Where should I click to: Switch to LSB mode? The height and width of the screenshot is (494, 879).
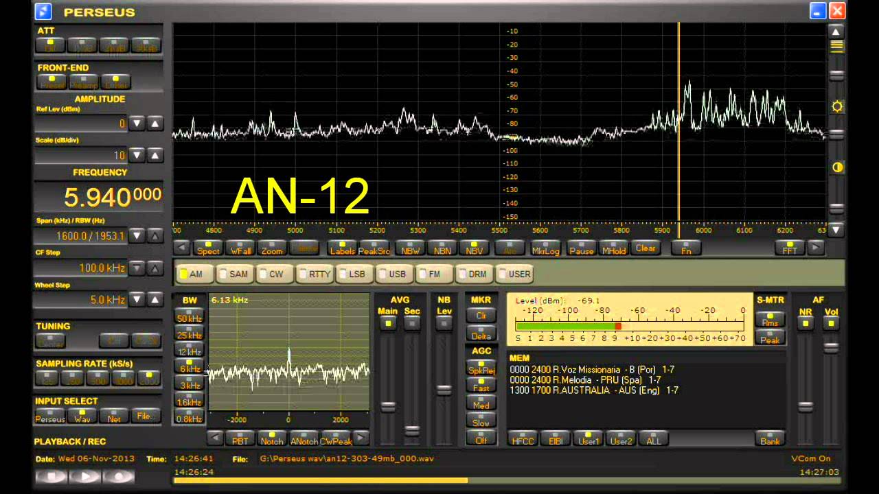353,274
